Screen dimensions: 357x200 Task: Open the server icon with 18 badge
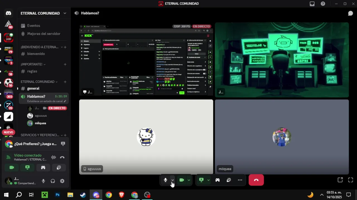[8, 72]
